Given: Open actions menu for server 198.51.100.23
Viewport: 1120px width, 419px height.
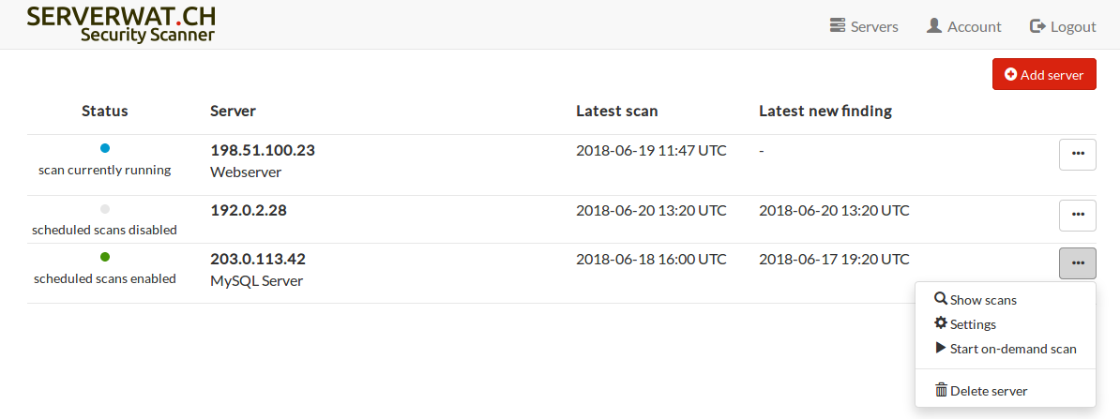Looking at the screenshot, I should coord(1077,155).
